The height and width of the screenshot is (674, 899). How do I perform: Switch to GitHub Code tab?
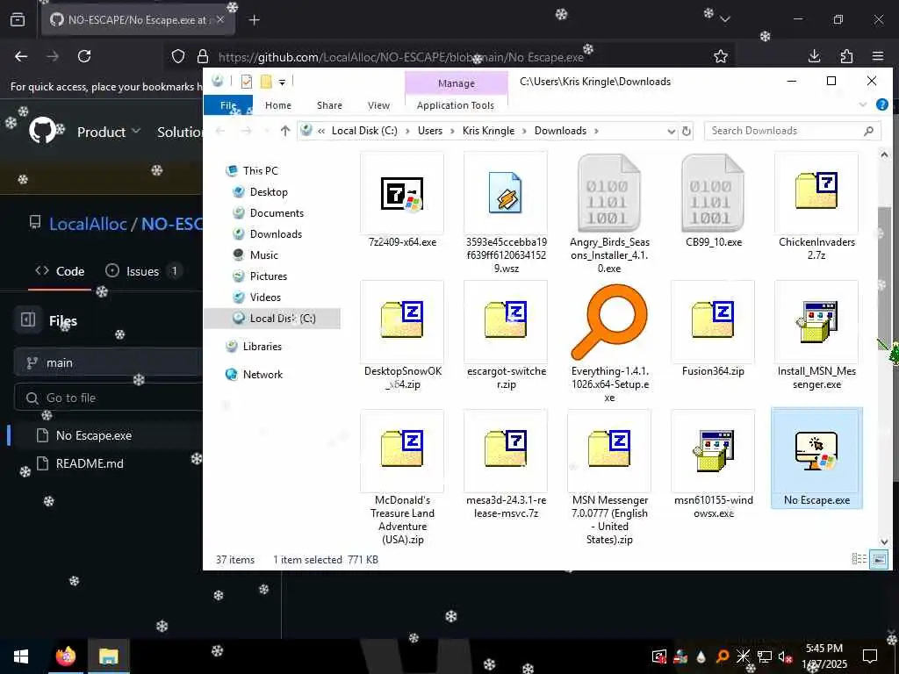tap(60, 271)
